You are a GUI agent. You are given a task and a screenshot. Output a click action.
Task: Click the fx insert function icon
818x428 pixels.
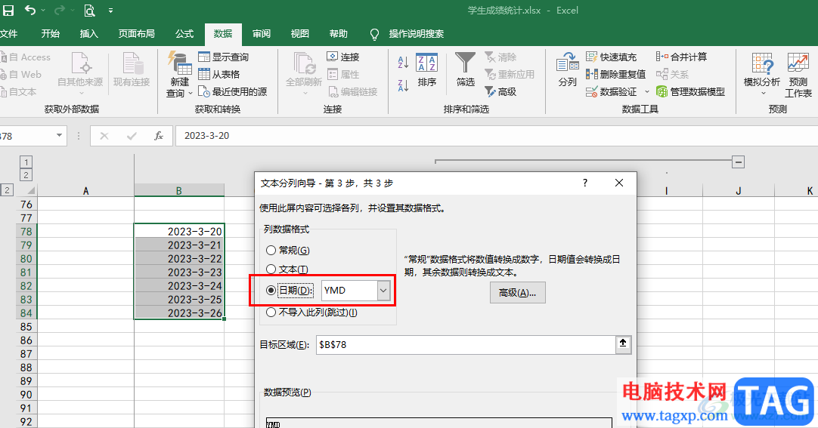point(159,136)
